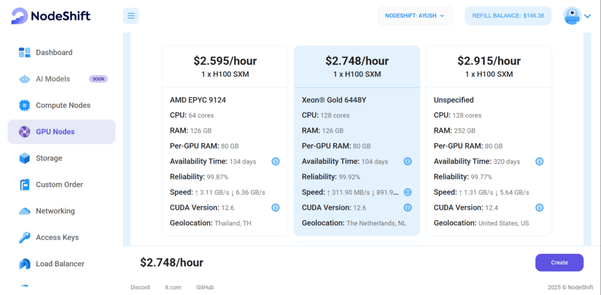The width and height of the screenshot is (601, 295).
Task: Open the GitHub footer link
Action: (205, 287)
